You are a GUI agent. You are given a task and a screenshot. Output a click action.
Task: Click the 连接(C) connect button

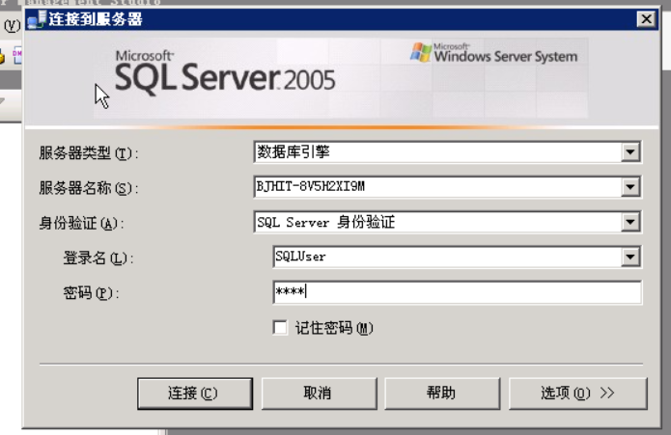click(195, 394)
